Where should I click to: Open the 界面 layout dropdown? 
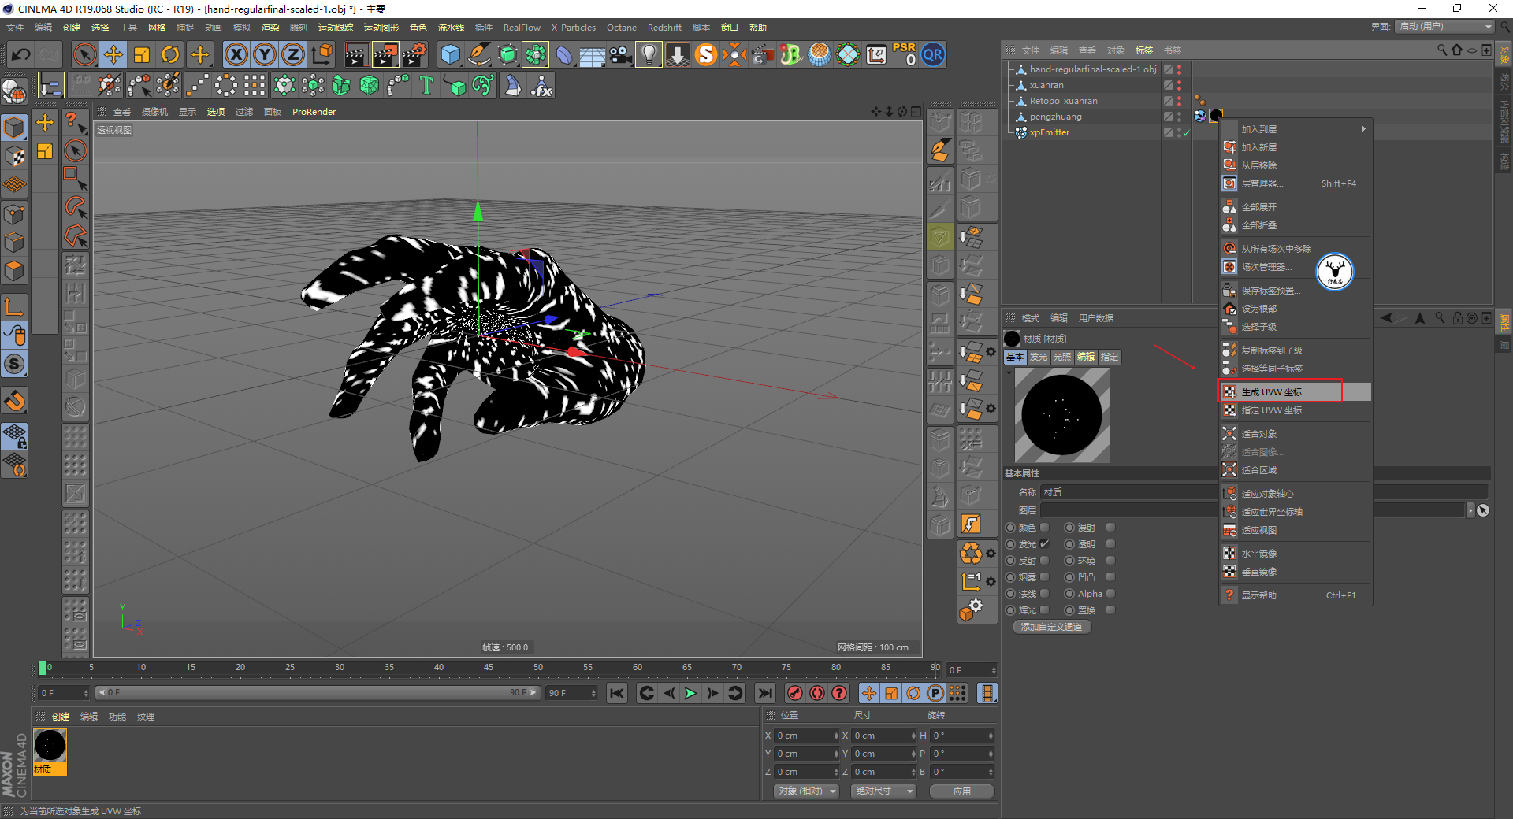click(1445, 27)
